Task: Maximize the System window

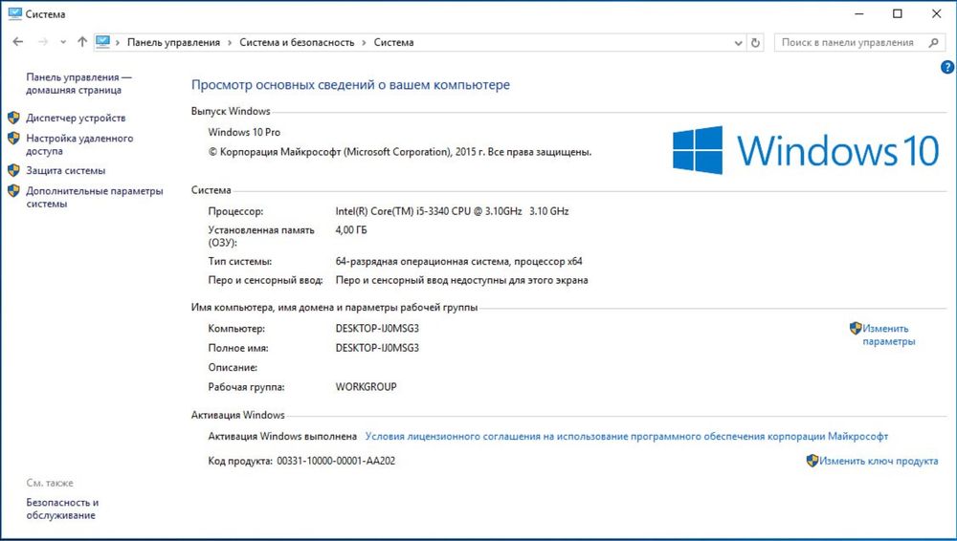Action: 898,13
